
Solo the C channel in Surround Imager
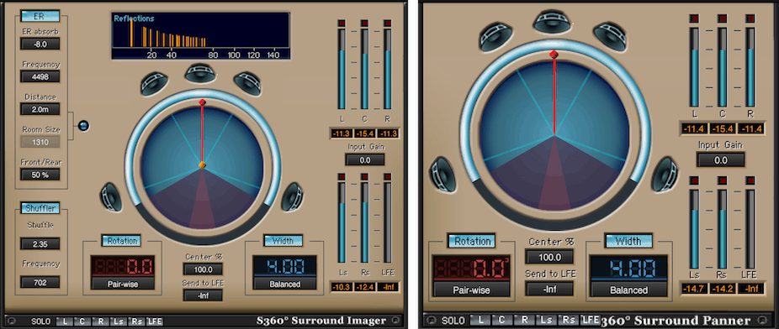(82, 321)
